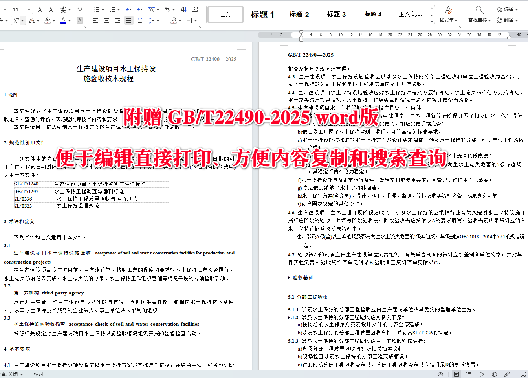Apply superscript with the X² icon

coord(15,20)
